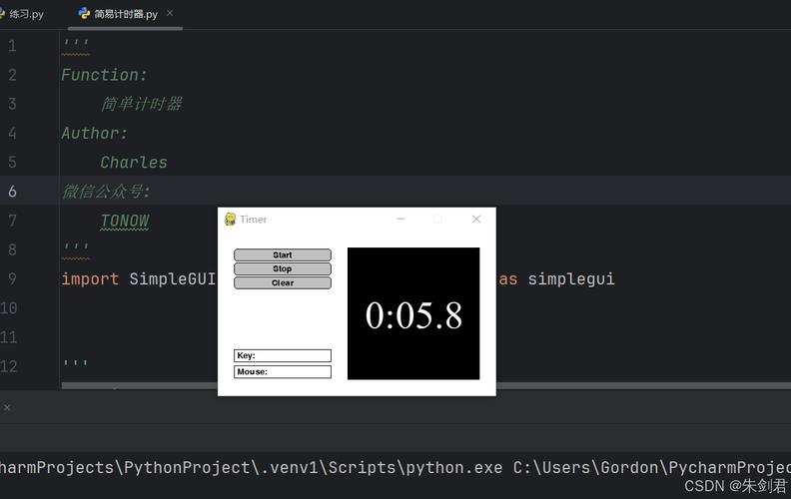
Task: Close the 简易计时器.py tab
Action: point(170,13)
